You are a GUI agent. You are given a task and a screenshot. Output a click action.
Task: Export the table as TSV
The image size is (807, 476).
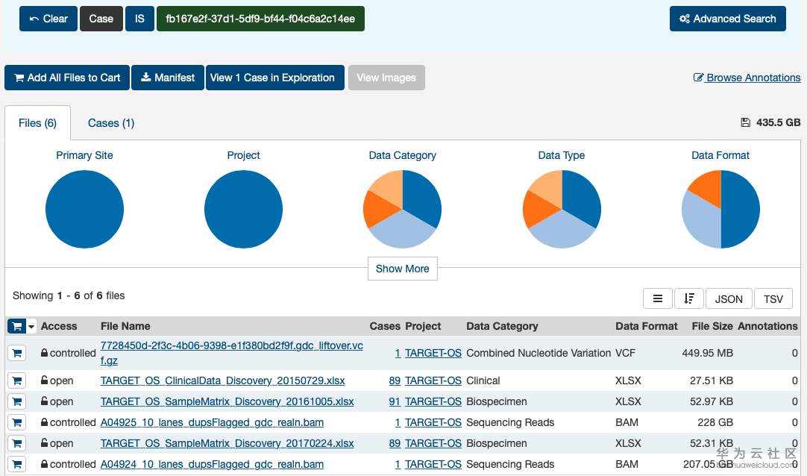coord(773,298)
